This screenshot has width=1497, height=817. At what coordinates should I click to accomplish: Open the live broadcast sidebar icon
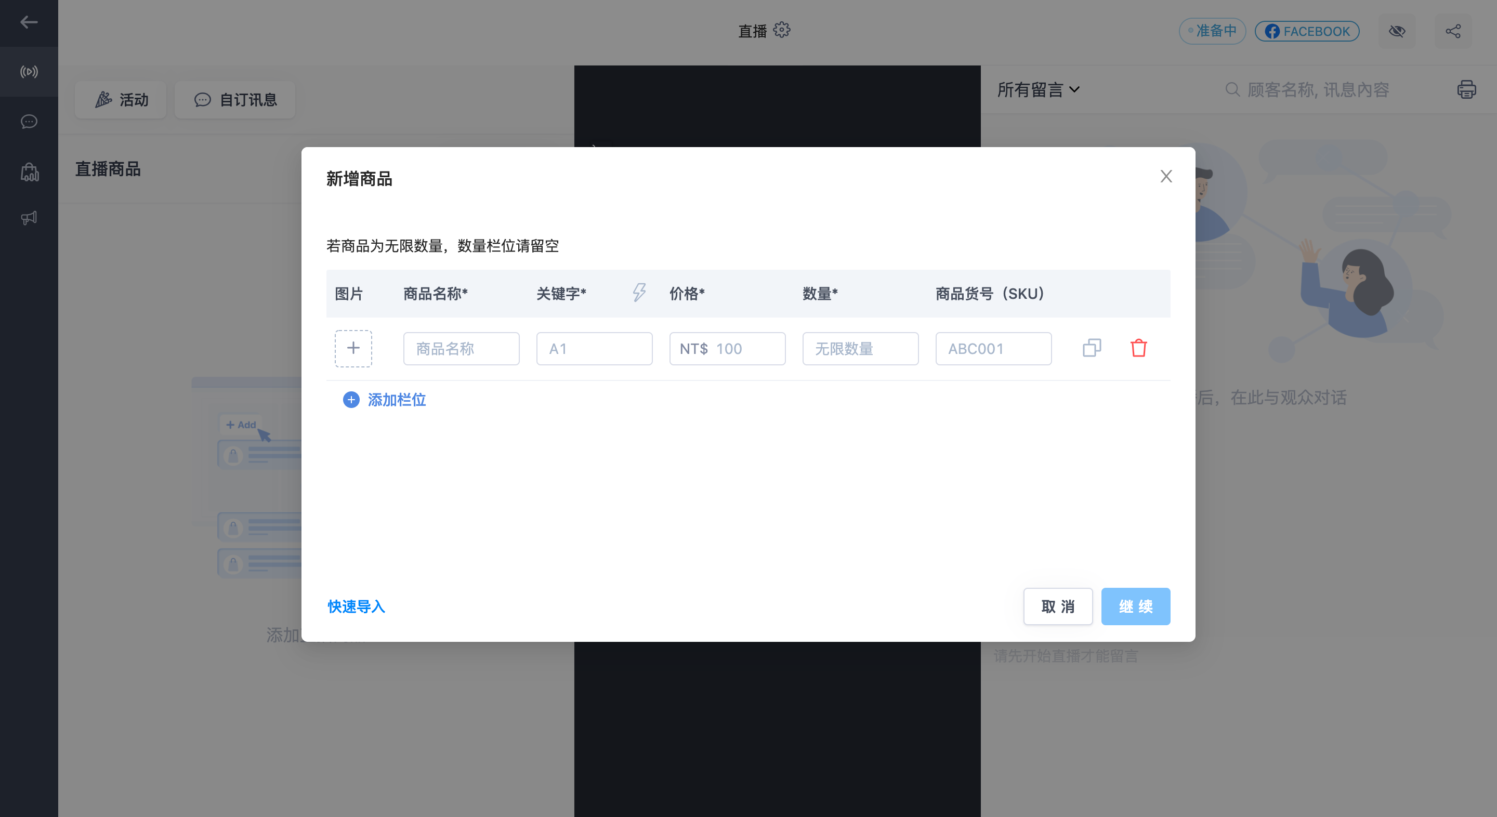(x=29, y=72)
